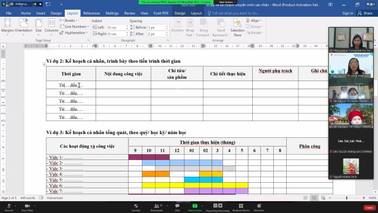The image size is (378, 213).
Task: Expand the Breaks dropdown
Action: pos(69,21)
